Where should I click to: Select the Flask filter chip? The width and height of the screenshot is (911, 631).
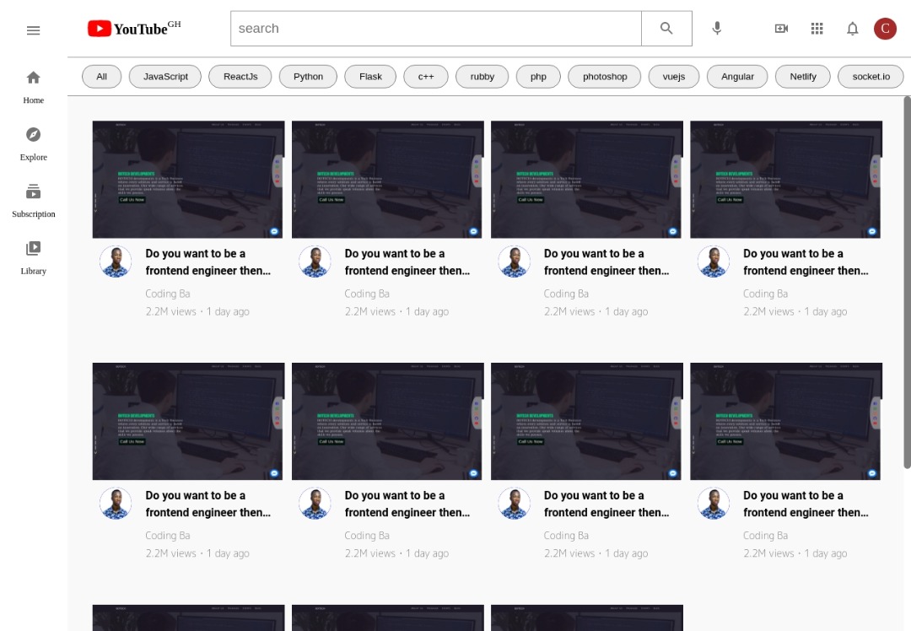(370, 77)
